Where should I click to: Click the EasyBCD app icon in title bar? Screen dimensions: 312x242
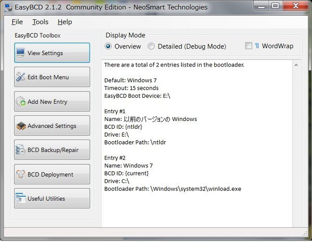pos(8,7)
